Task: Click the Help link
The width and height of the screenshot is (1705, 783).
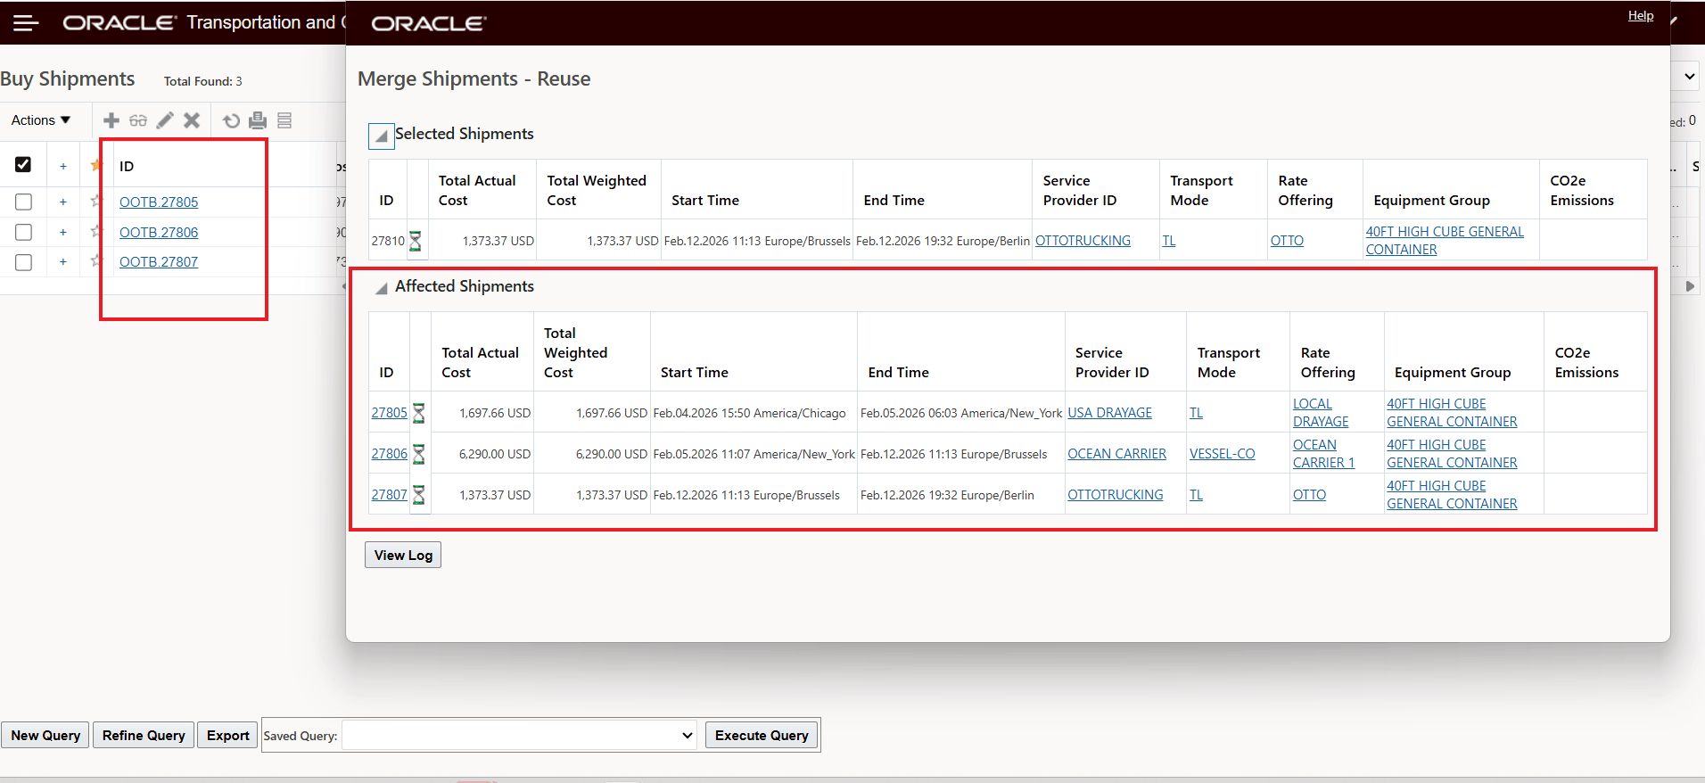Action: pyautogui.click(x=1641, y=15)
